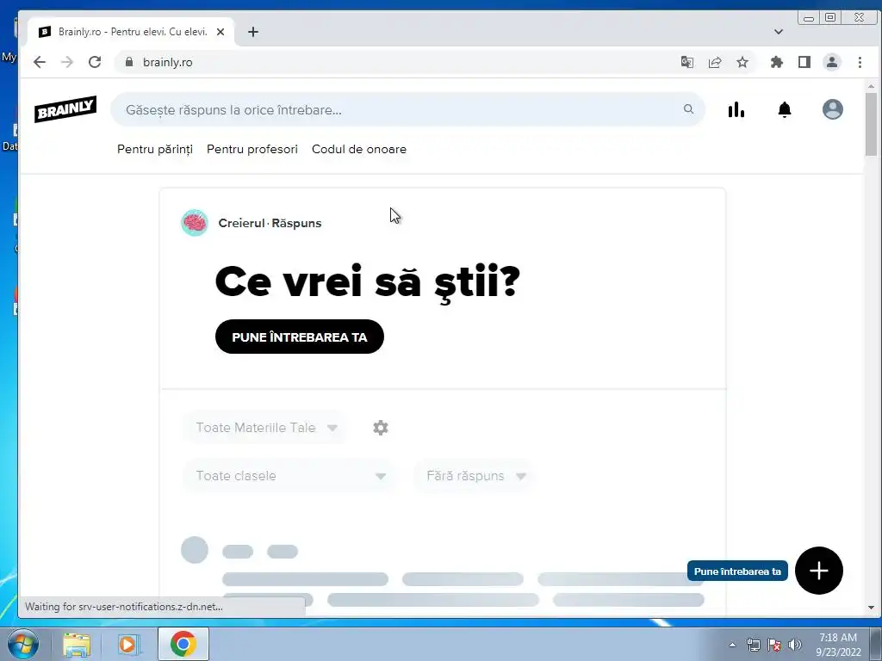Go back with browser back arrow

pyautogui.click(x=40, y=62)
